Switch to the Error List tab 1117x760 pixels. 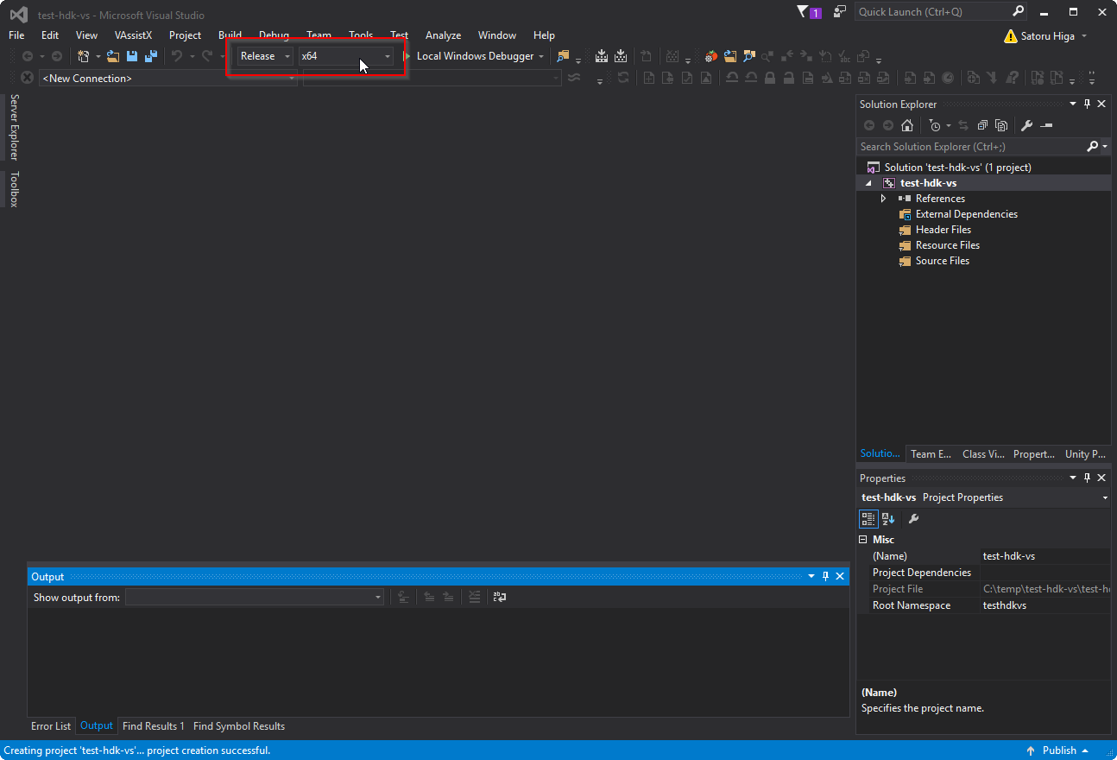tap(50, 725)
